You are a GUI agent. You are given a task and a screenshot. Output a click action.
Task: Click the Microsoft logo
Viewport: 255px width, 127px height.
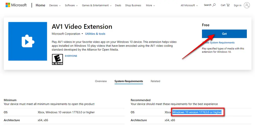click(x=16, y=5)
